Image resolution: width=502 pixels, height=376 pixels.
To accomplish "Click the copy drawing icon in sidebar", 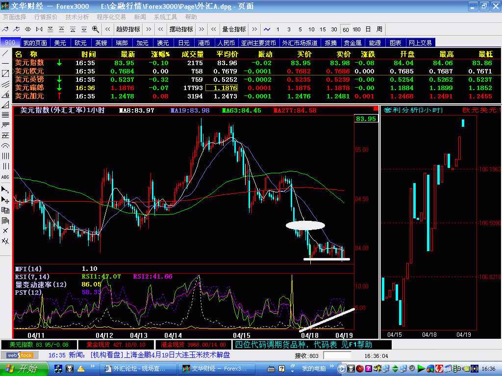I will [5, 210].
